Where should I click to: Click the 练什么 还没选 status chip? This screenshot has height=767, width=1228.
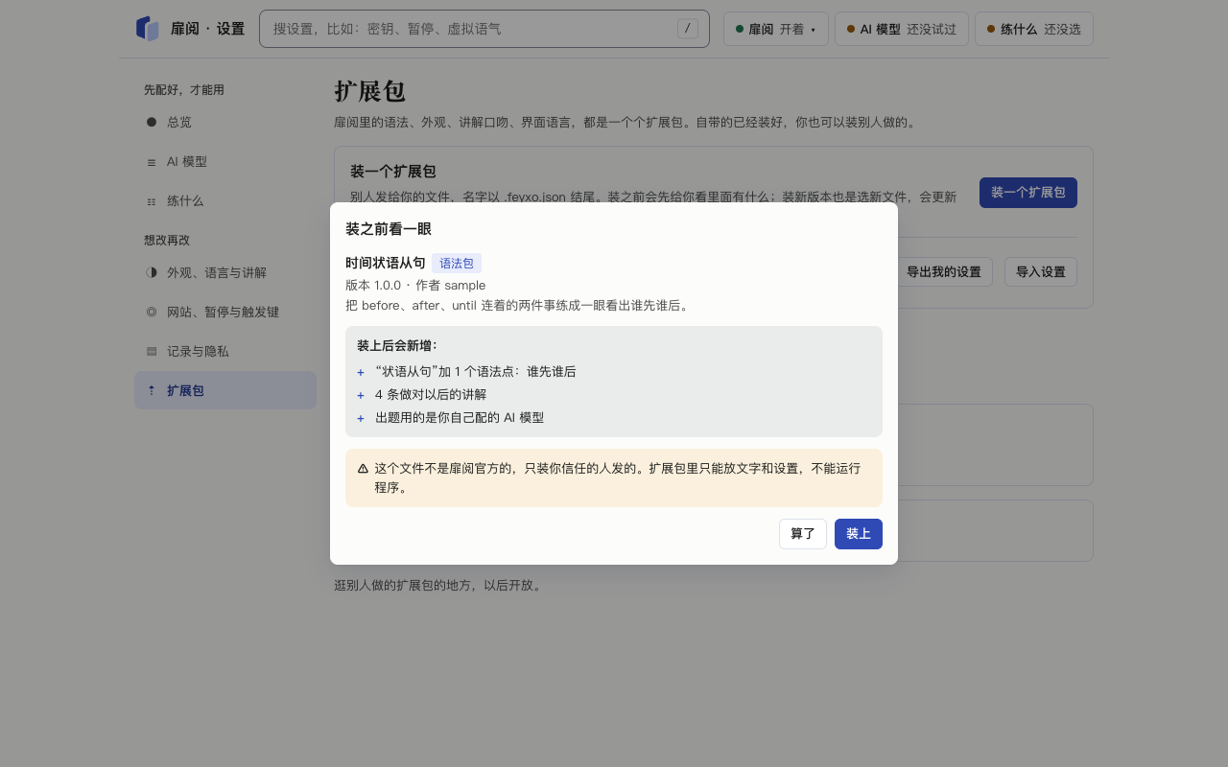1034,29
